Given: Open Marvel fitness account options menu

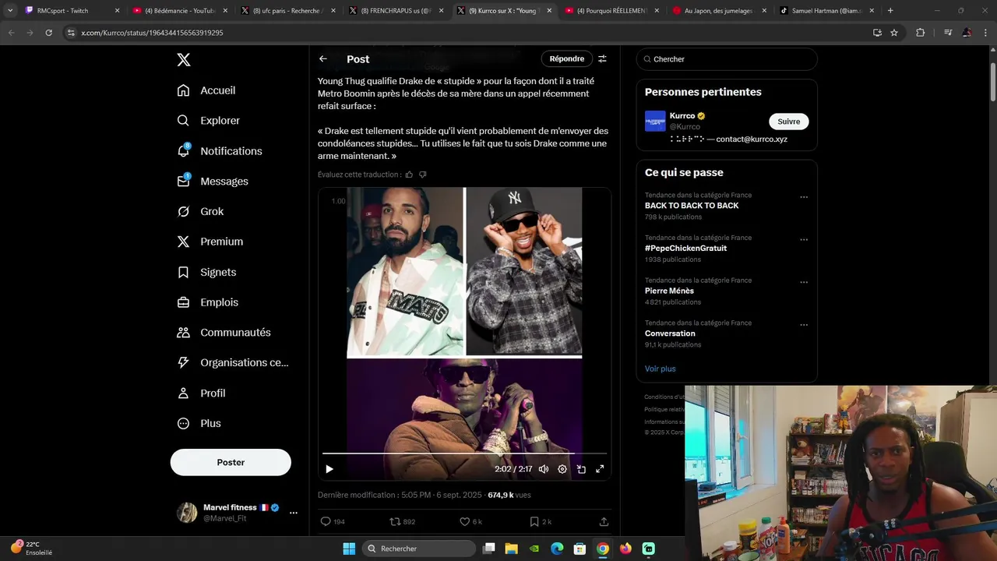Looking at the screenshot, I should (x=294, y=513).
